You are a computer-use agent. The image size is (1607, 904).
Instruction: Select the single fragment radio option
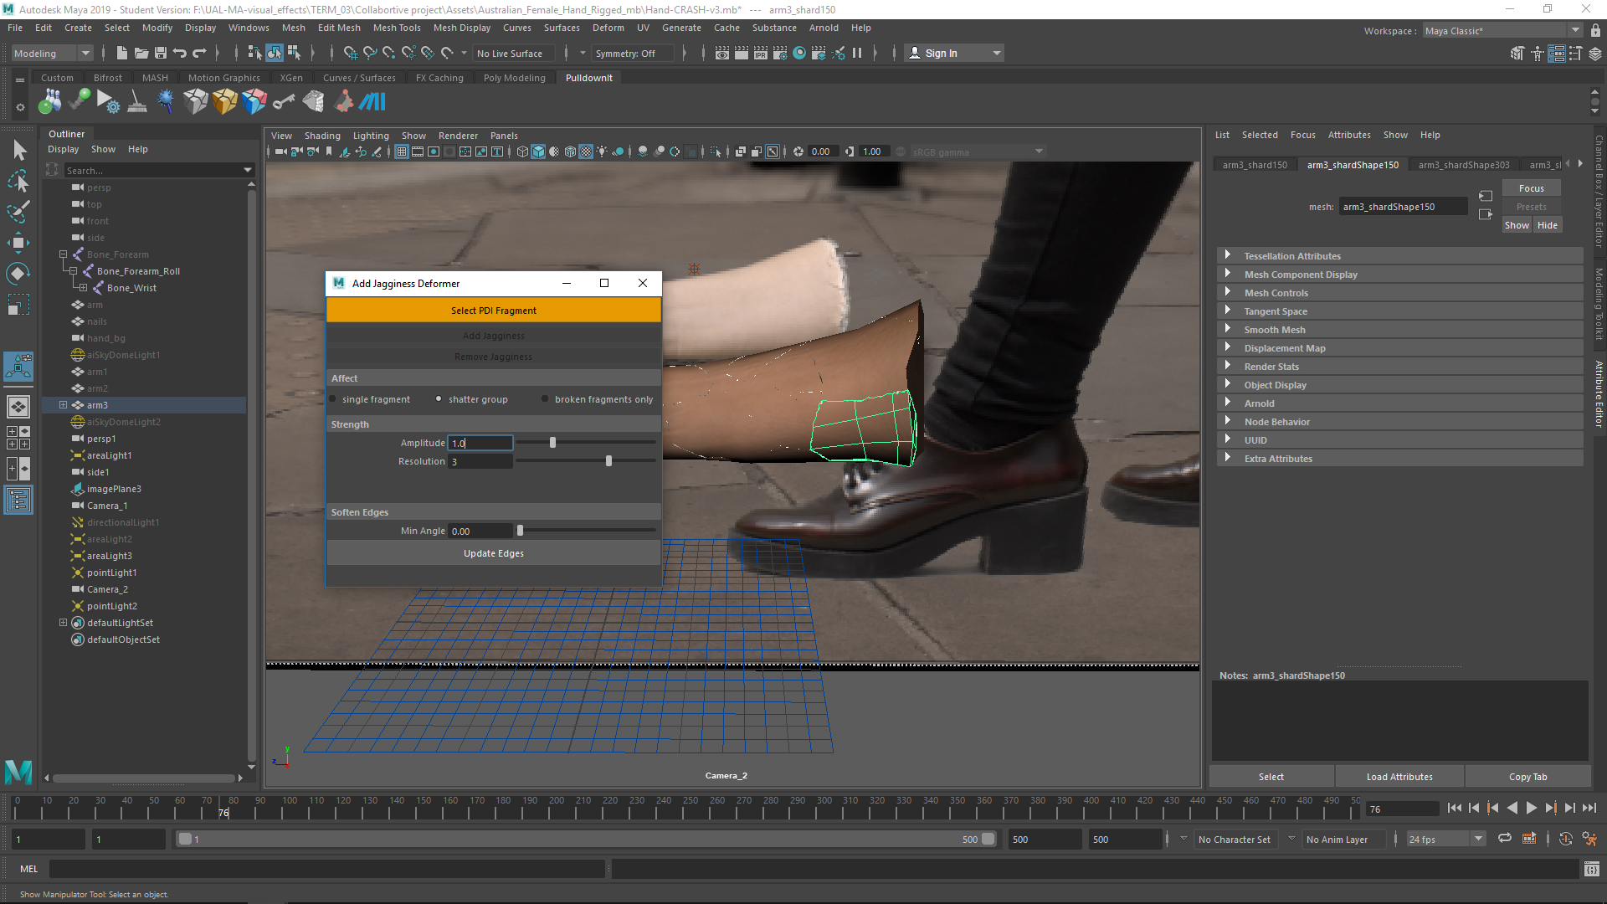point(333,399)
